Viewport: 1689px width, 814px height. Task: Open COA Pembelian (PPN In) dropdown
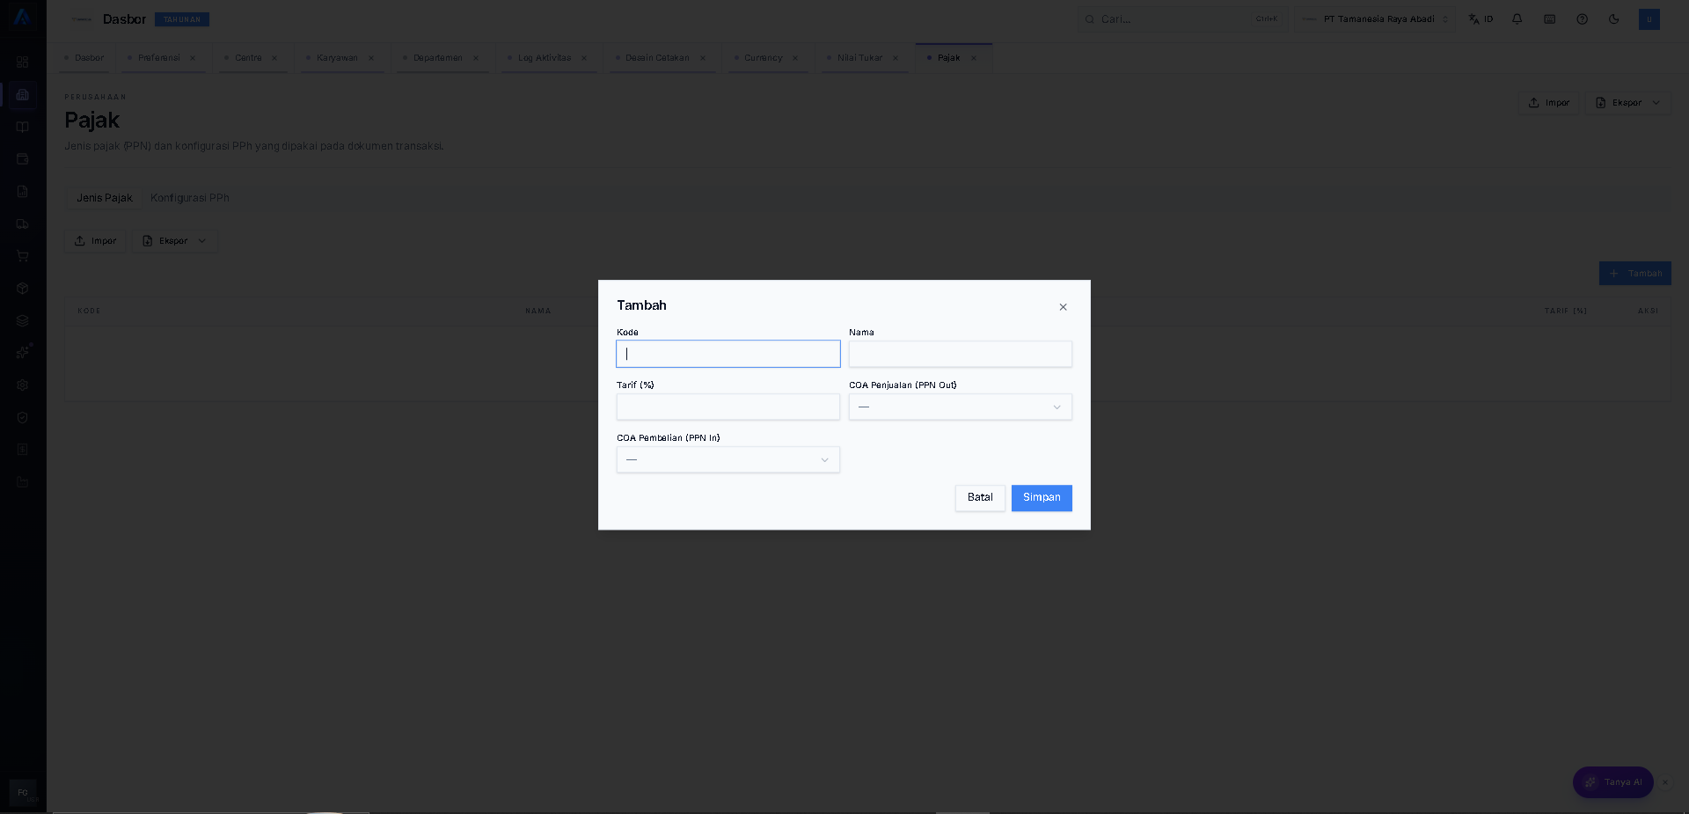pyautogui.click(x=728, y=459)
